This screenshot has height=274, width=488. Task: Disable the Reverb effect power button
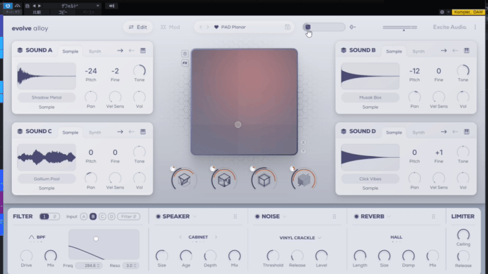(357, 217)
